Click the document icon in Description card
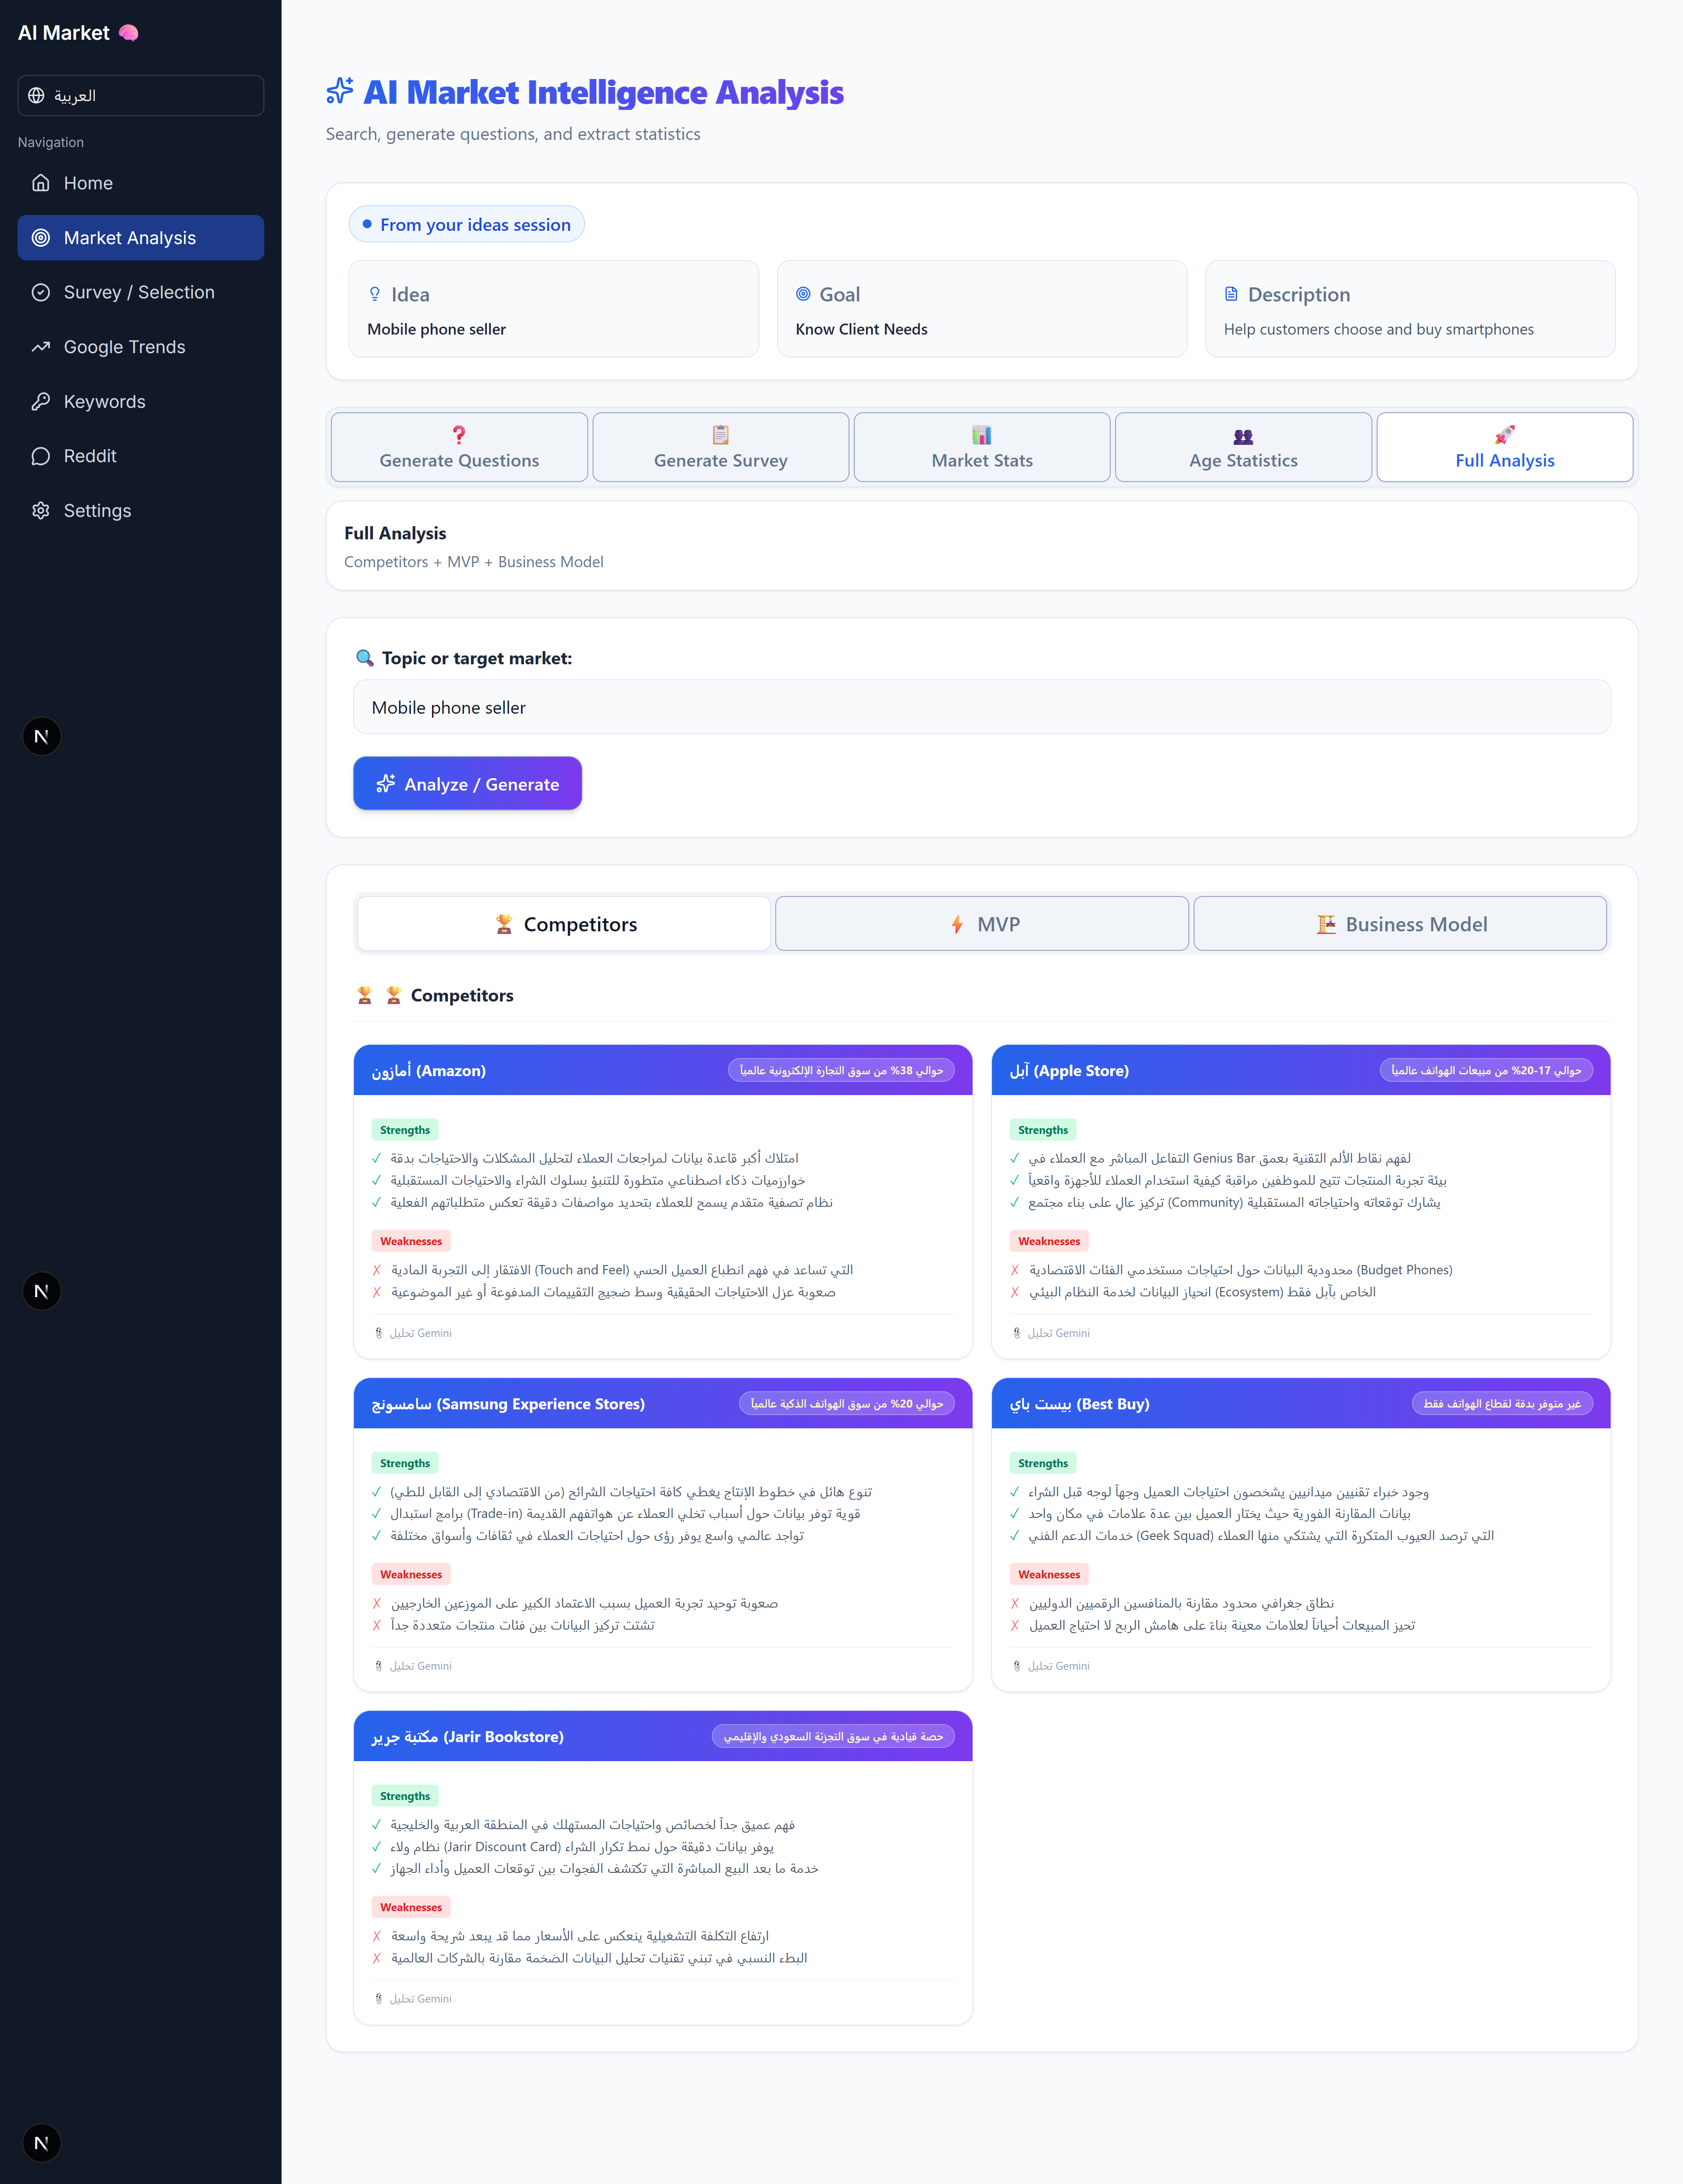 tap(1231, 294)
